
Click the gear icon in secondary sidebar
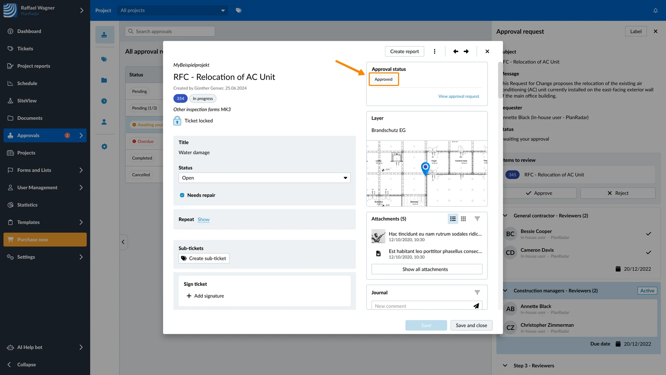(x=104, y=147)
